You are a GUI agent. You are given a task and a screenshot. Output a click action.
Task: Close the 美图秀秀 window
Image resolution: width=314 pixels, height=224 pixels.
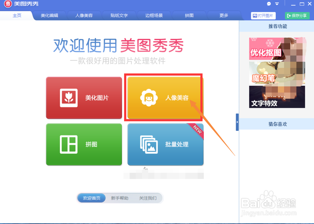[x=310, y=4]
